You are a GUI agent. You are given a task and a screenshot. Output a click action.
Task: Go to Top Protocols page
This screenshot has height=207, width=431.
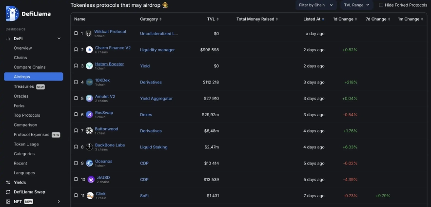[27, 115]
